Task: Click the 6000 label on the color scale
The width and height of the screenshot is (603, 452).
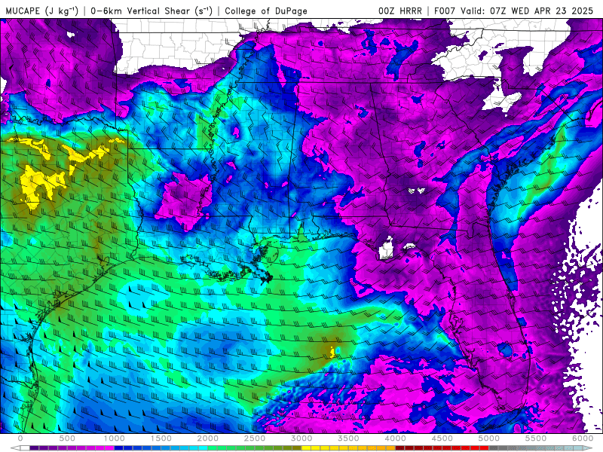Action: (x=583, y=438)
